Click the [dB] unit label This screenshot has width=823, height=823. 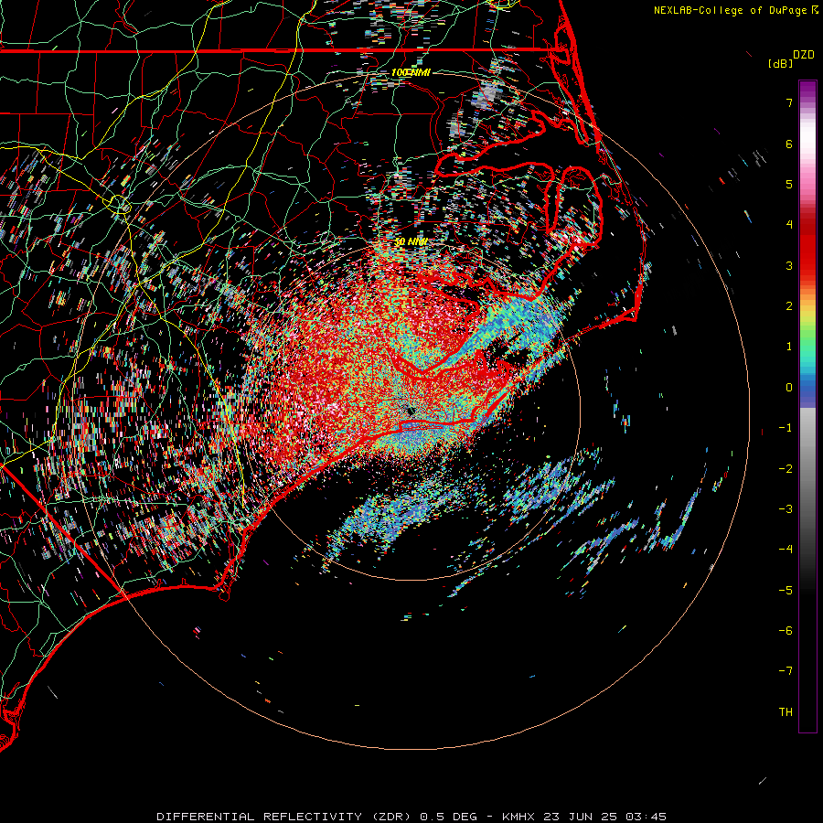point(780,63)
